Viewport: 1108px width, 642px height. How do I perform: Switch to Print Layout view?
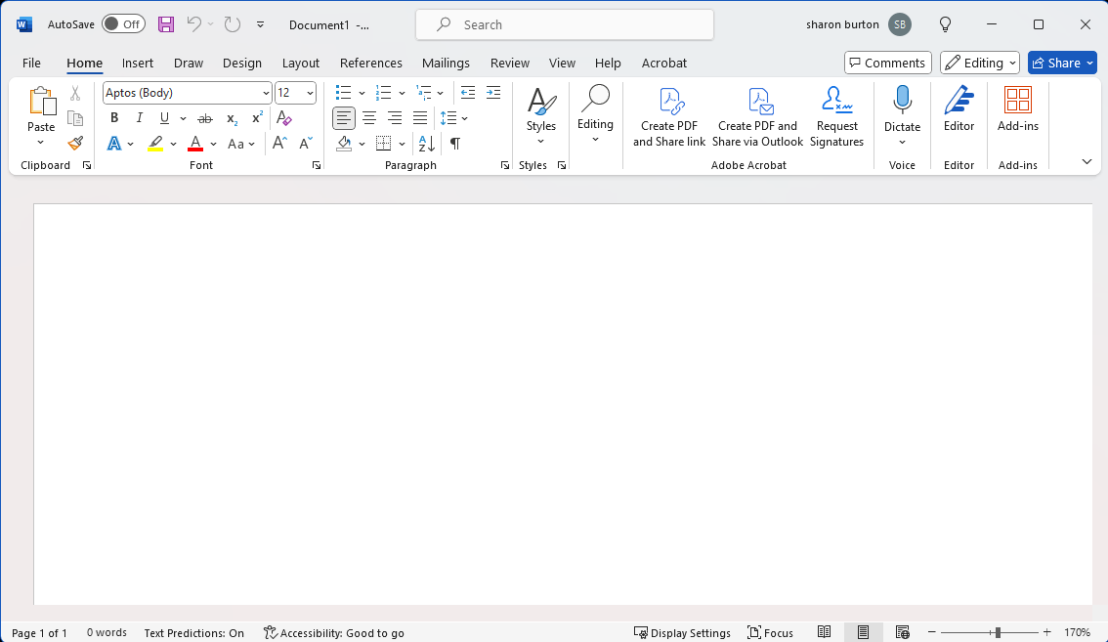tap(863, 633)
